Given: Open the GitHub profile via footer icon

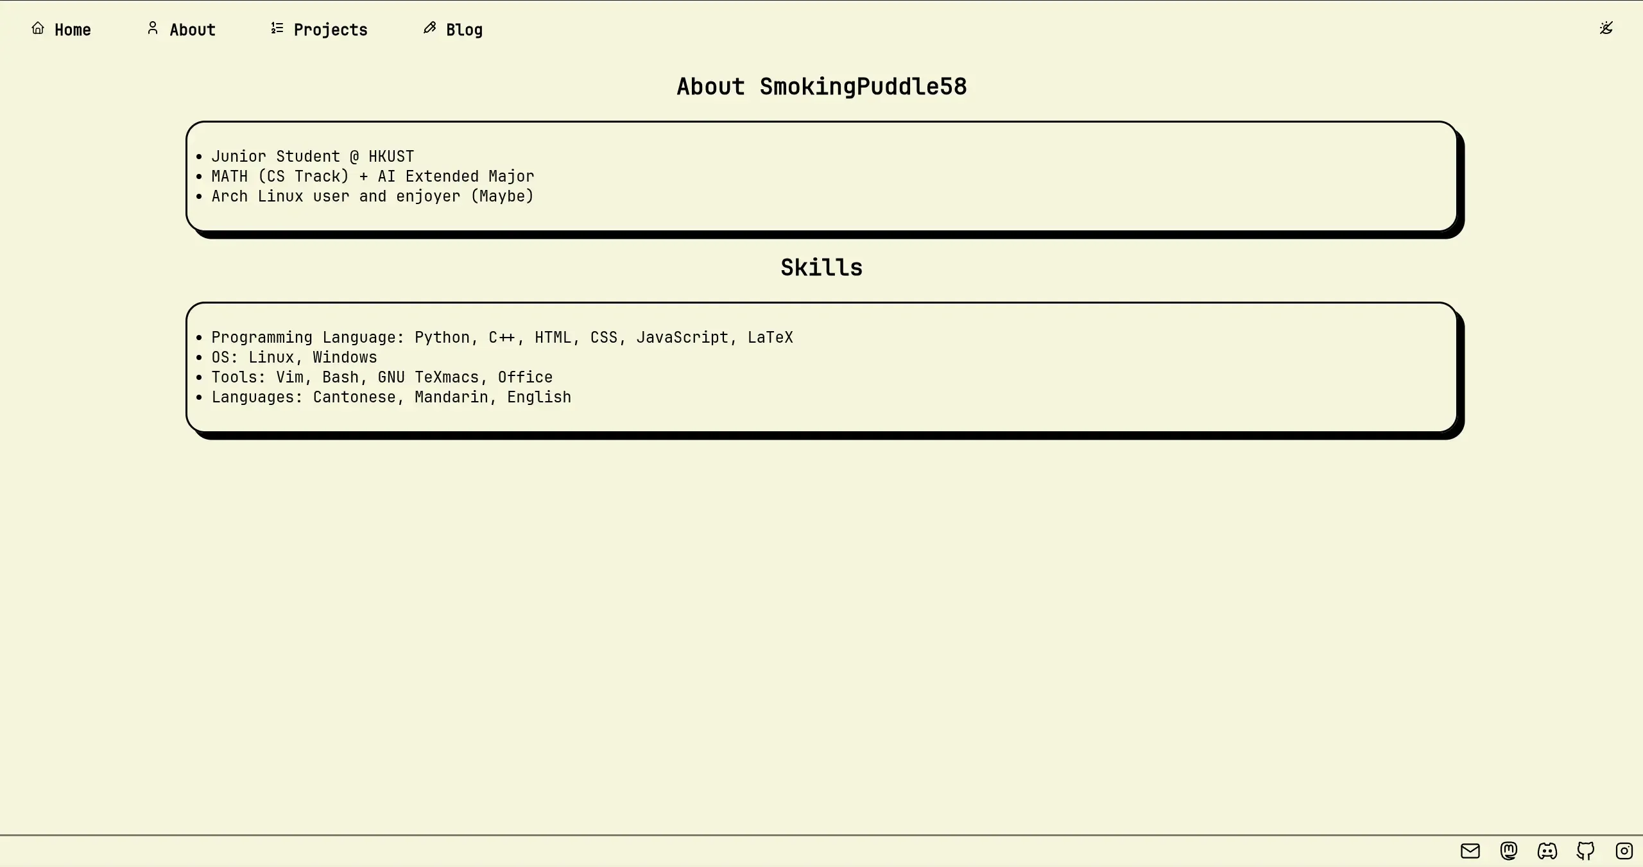Looking at the screenshot, I should 1586,850.
